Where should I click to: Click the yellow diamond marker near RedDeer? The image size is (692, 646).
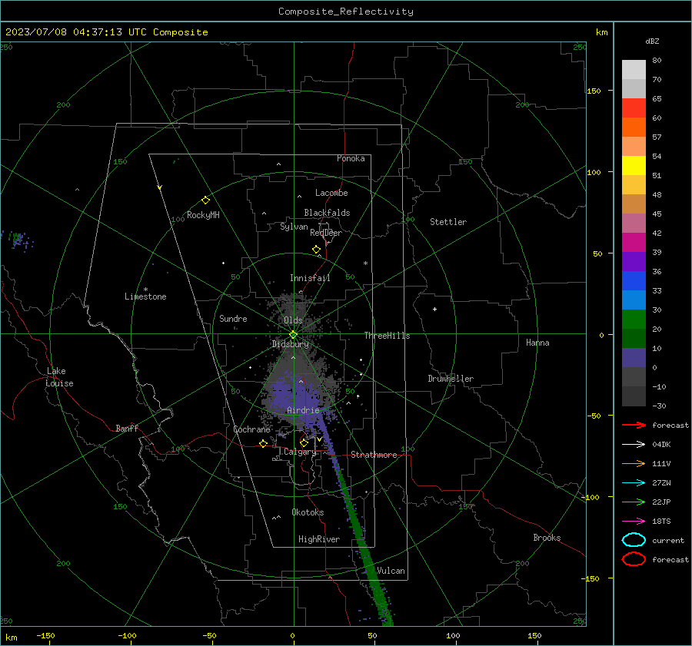point(316,250)
